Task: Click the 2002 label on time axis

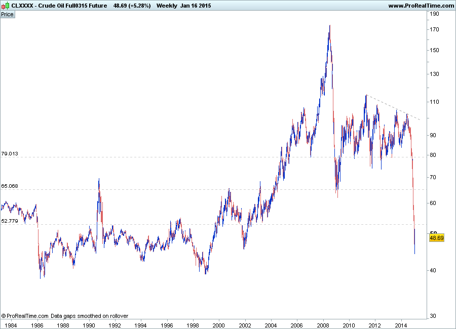Action: [x=245, y=325]
